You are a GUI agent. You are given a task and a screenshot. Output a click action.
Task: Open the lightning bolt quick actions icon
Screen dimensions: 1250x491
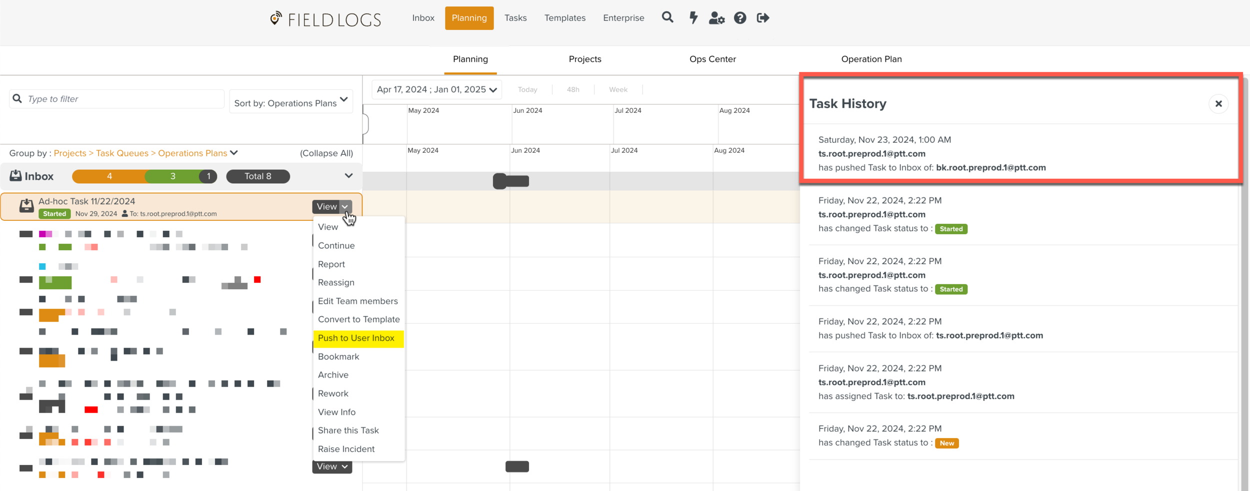pyautogui.click(x=693, y=18)
